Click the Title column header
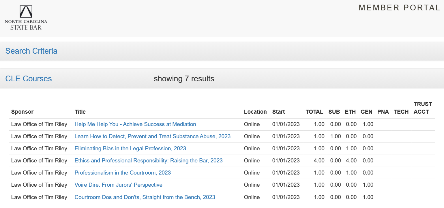This screenshot has height=208, width=444. [80, 112]
